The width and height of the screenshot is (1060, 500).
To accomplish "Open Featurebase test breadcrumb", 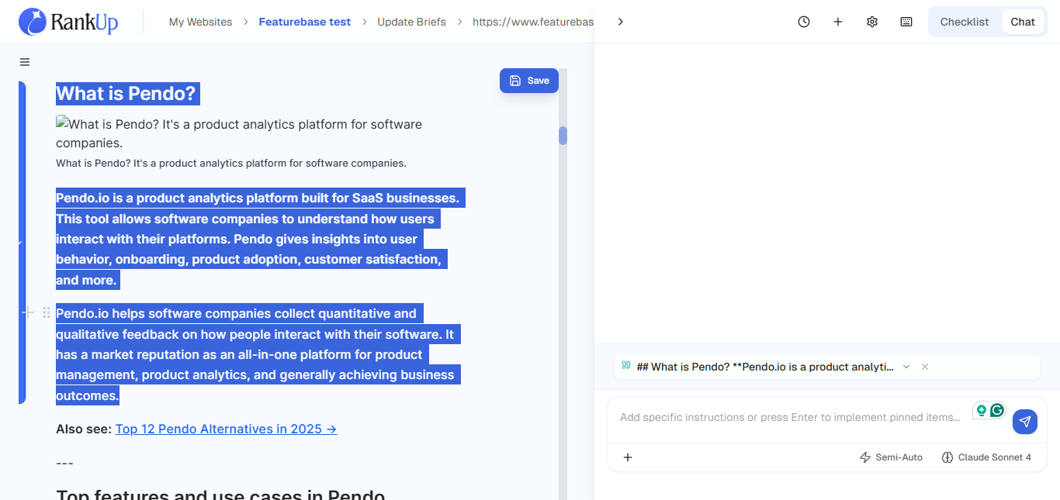I will (x=305, y=22).
